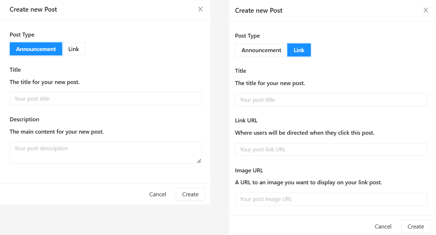Close the right Create new Post dialog
Screen dimensions: 436x235
coord(426,10)
